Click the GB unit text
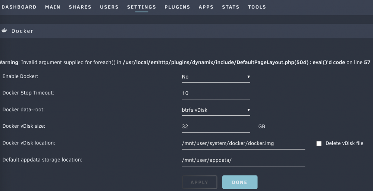Viewport: 373px width, 191px height. [262, 126]
